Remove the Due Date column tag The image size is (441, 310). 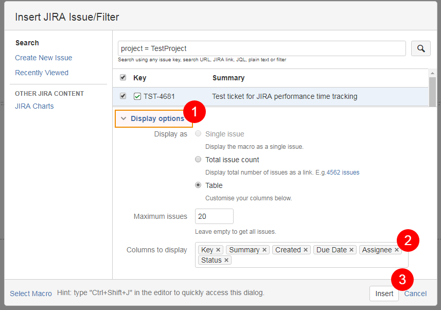coord(351,250)
